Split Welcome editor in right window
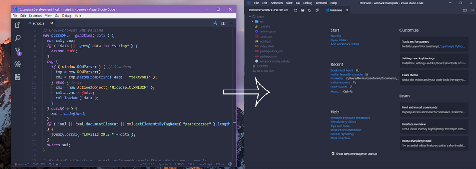This screenshot has height=169, width=476. point(465,10)
